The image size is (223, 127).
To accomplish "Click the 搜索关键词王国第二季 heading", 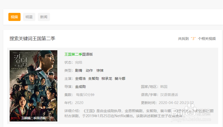I will [x=32, y=39].
